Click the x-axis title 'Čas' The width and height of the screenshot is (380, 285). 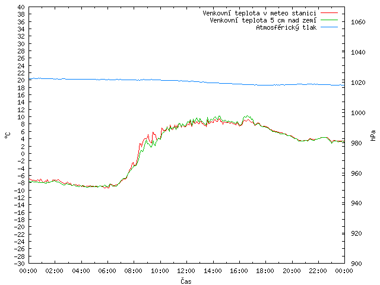coord(186,281)
